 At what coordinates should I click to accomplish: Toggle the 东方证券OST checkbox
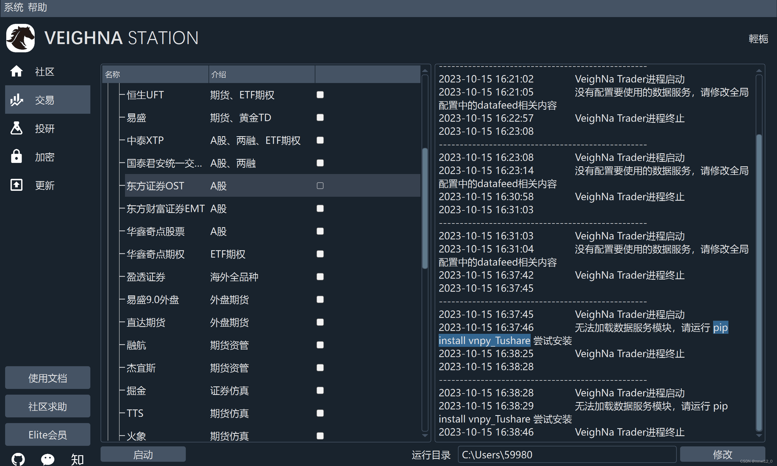[320, 186]
